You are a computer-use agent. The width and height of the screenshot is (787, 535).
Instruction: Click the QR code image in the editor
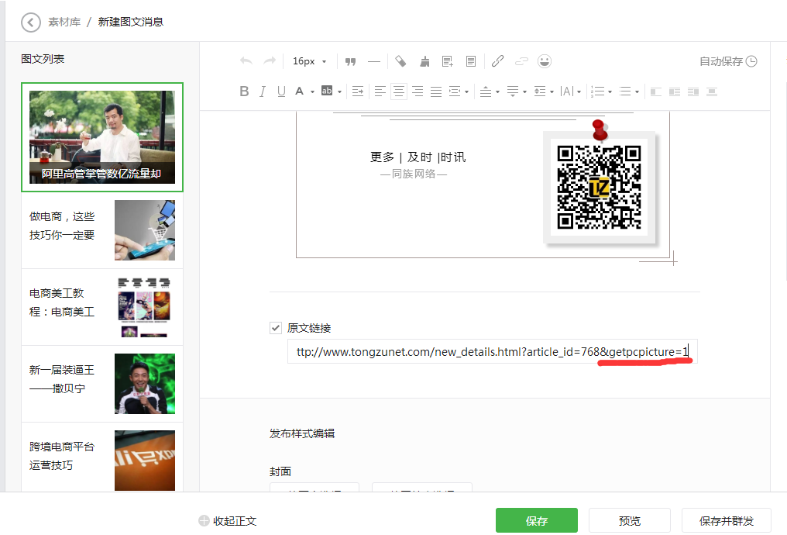coord(599,186)
